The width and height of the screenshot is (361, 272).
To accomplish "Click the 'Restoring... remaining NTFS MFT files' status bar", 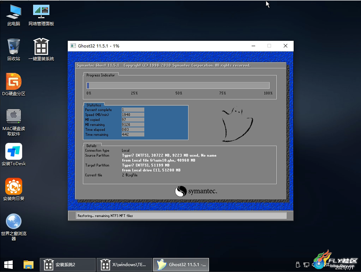I will point(181,216).
